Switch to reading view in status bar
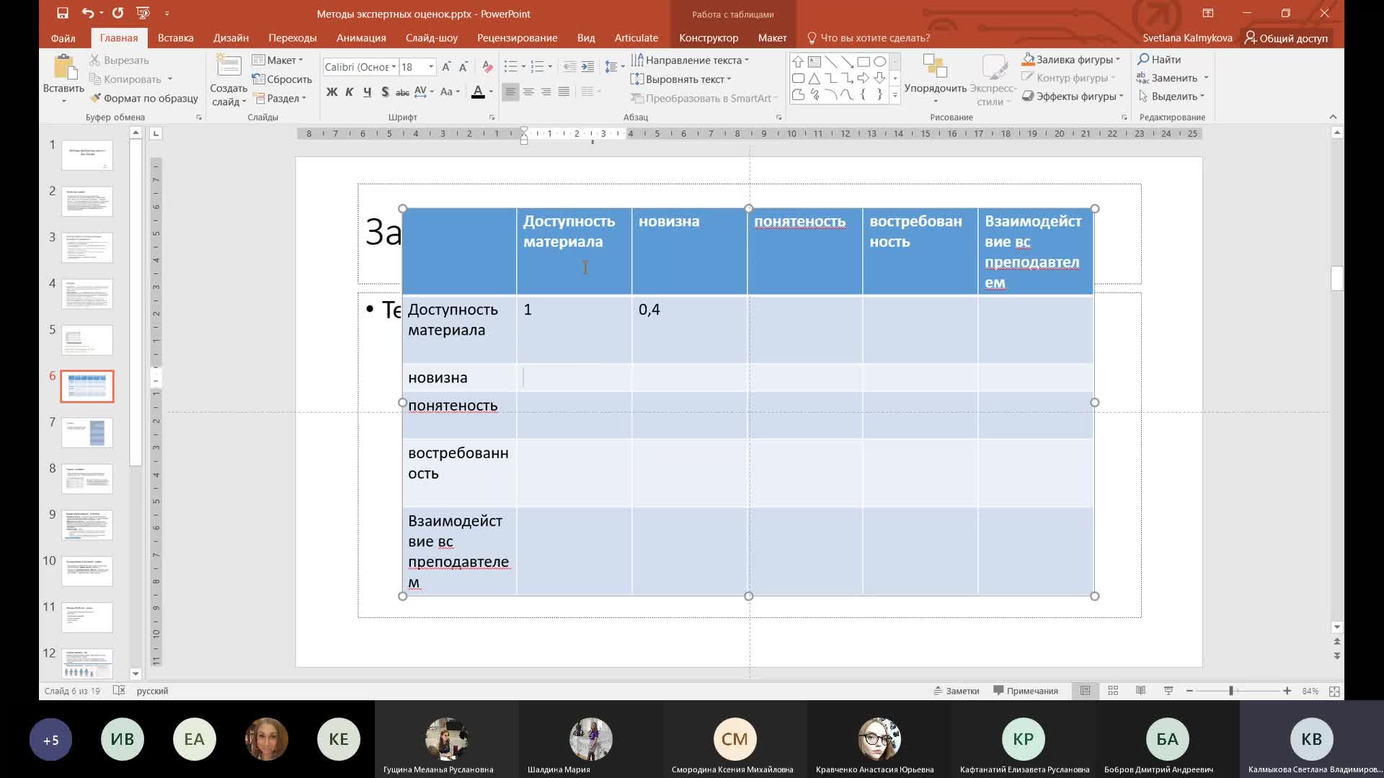Viewport: 1384px width, 778px height. click(x=1140, y=691)
